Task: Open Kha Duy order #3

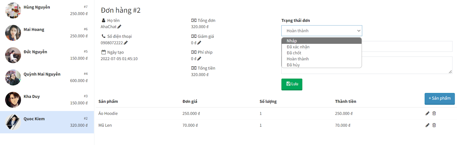Action: (47, 100)
